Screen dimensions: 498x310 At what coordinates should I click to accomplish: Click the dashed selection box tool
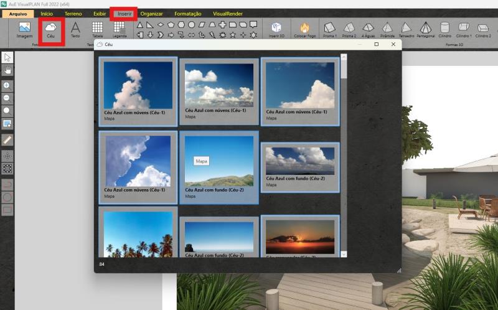tap(7, 169)
